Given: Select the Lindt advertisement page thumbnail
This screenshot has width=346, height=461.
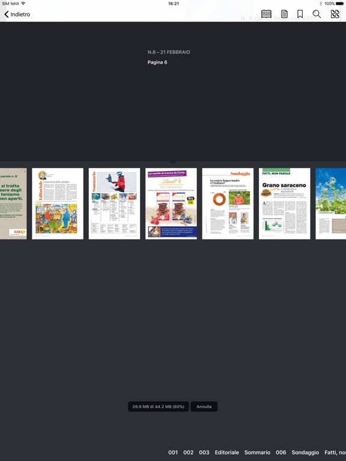Looking at the screenshot, I should (171, 203).
